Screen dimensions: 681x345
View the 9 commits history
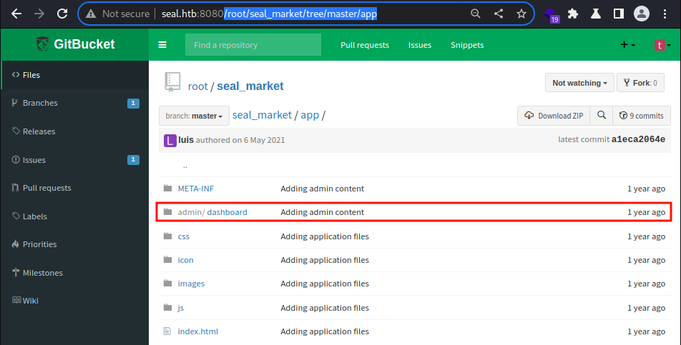tap(642, 116)
